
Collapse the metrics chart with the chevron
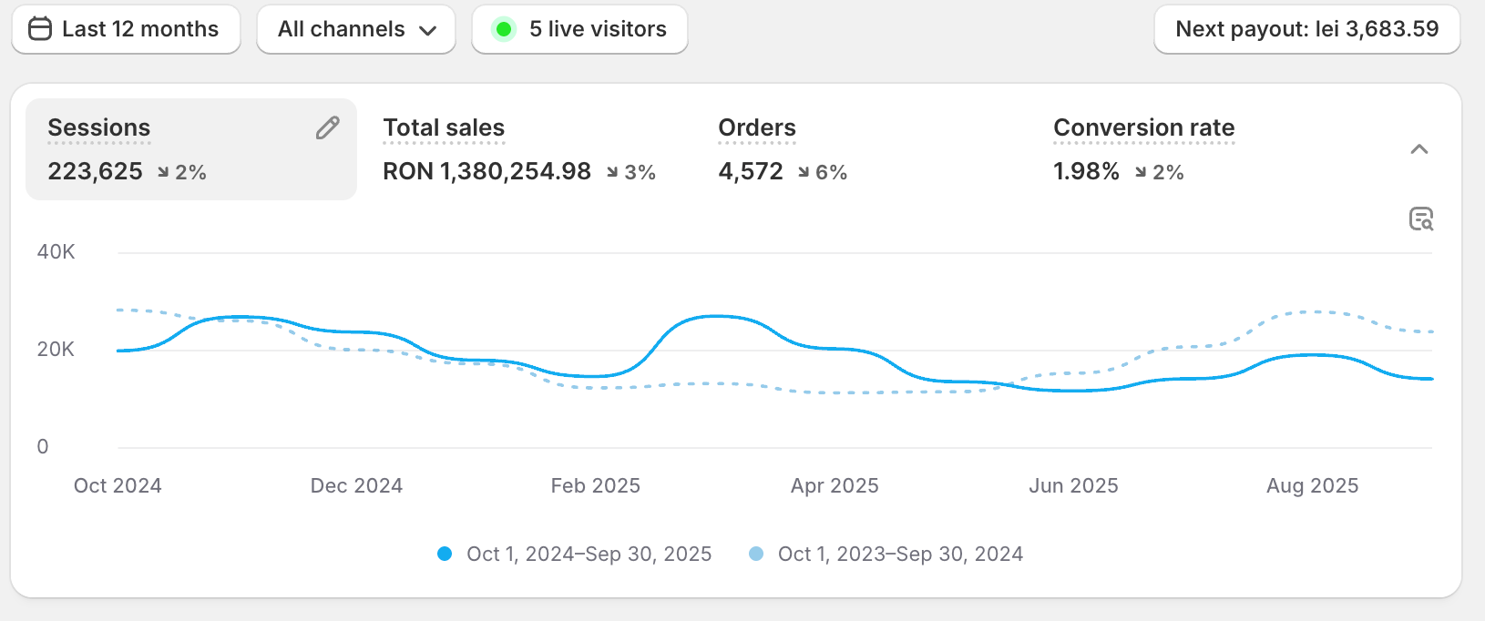(x=1418, y=149)
